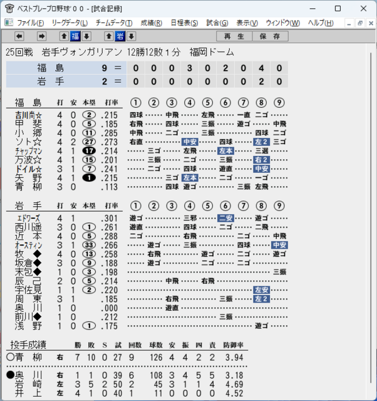Image resolution: width=377 pixels, height=401 pixels.
Task: Click game title 岩手ヴォンガリアン
Action: (x=82, y=52)
